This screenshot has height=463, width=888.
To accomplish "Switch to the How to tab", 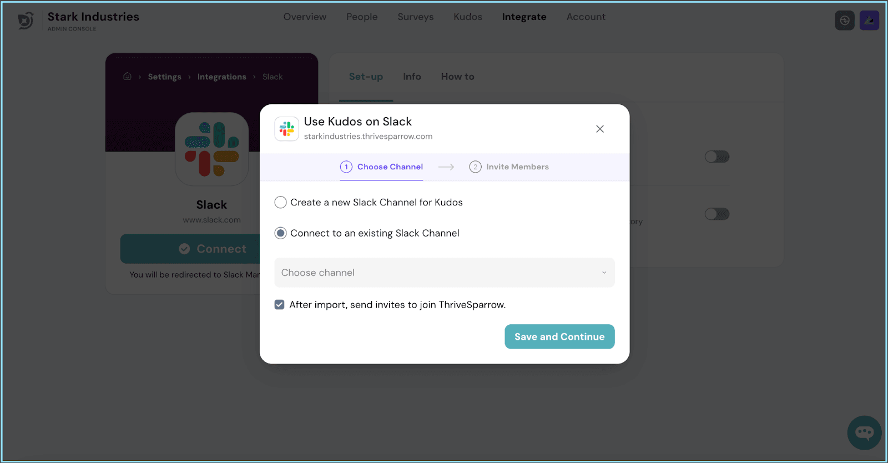I will [x=457, y=77].
